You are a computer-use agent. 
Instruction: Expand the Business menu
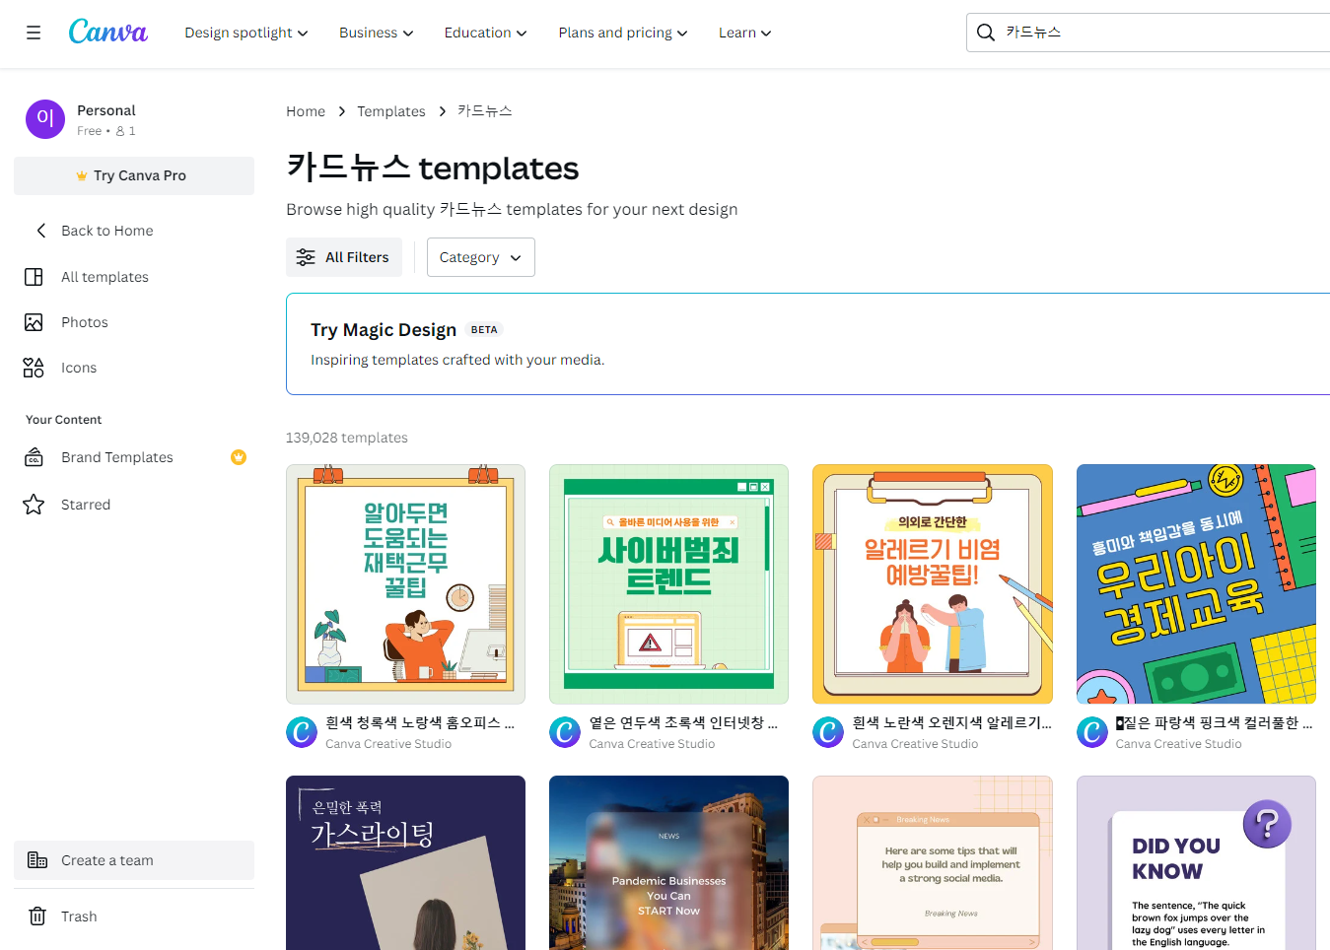coord(377,33)
